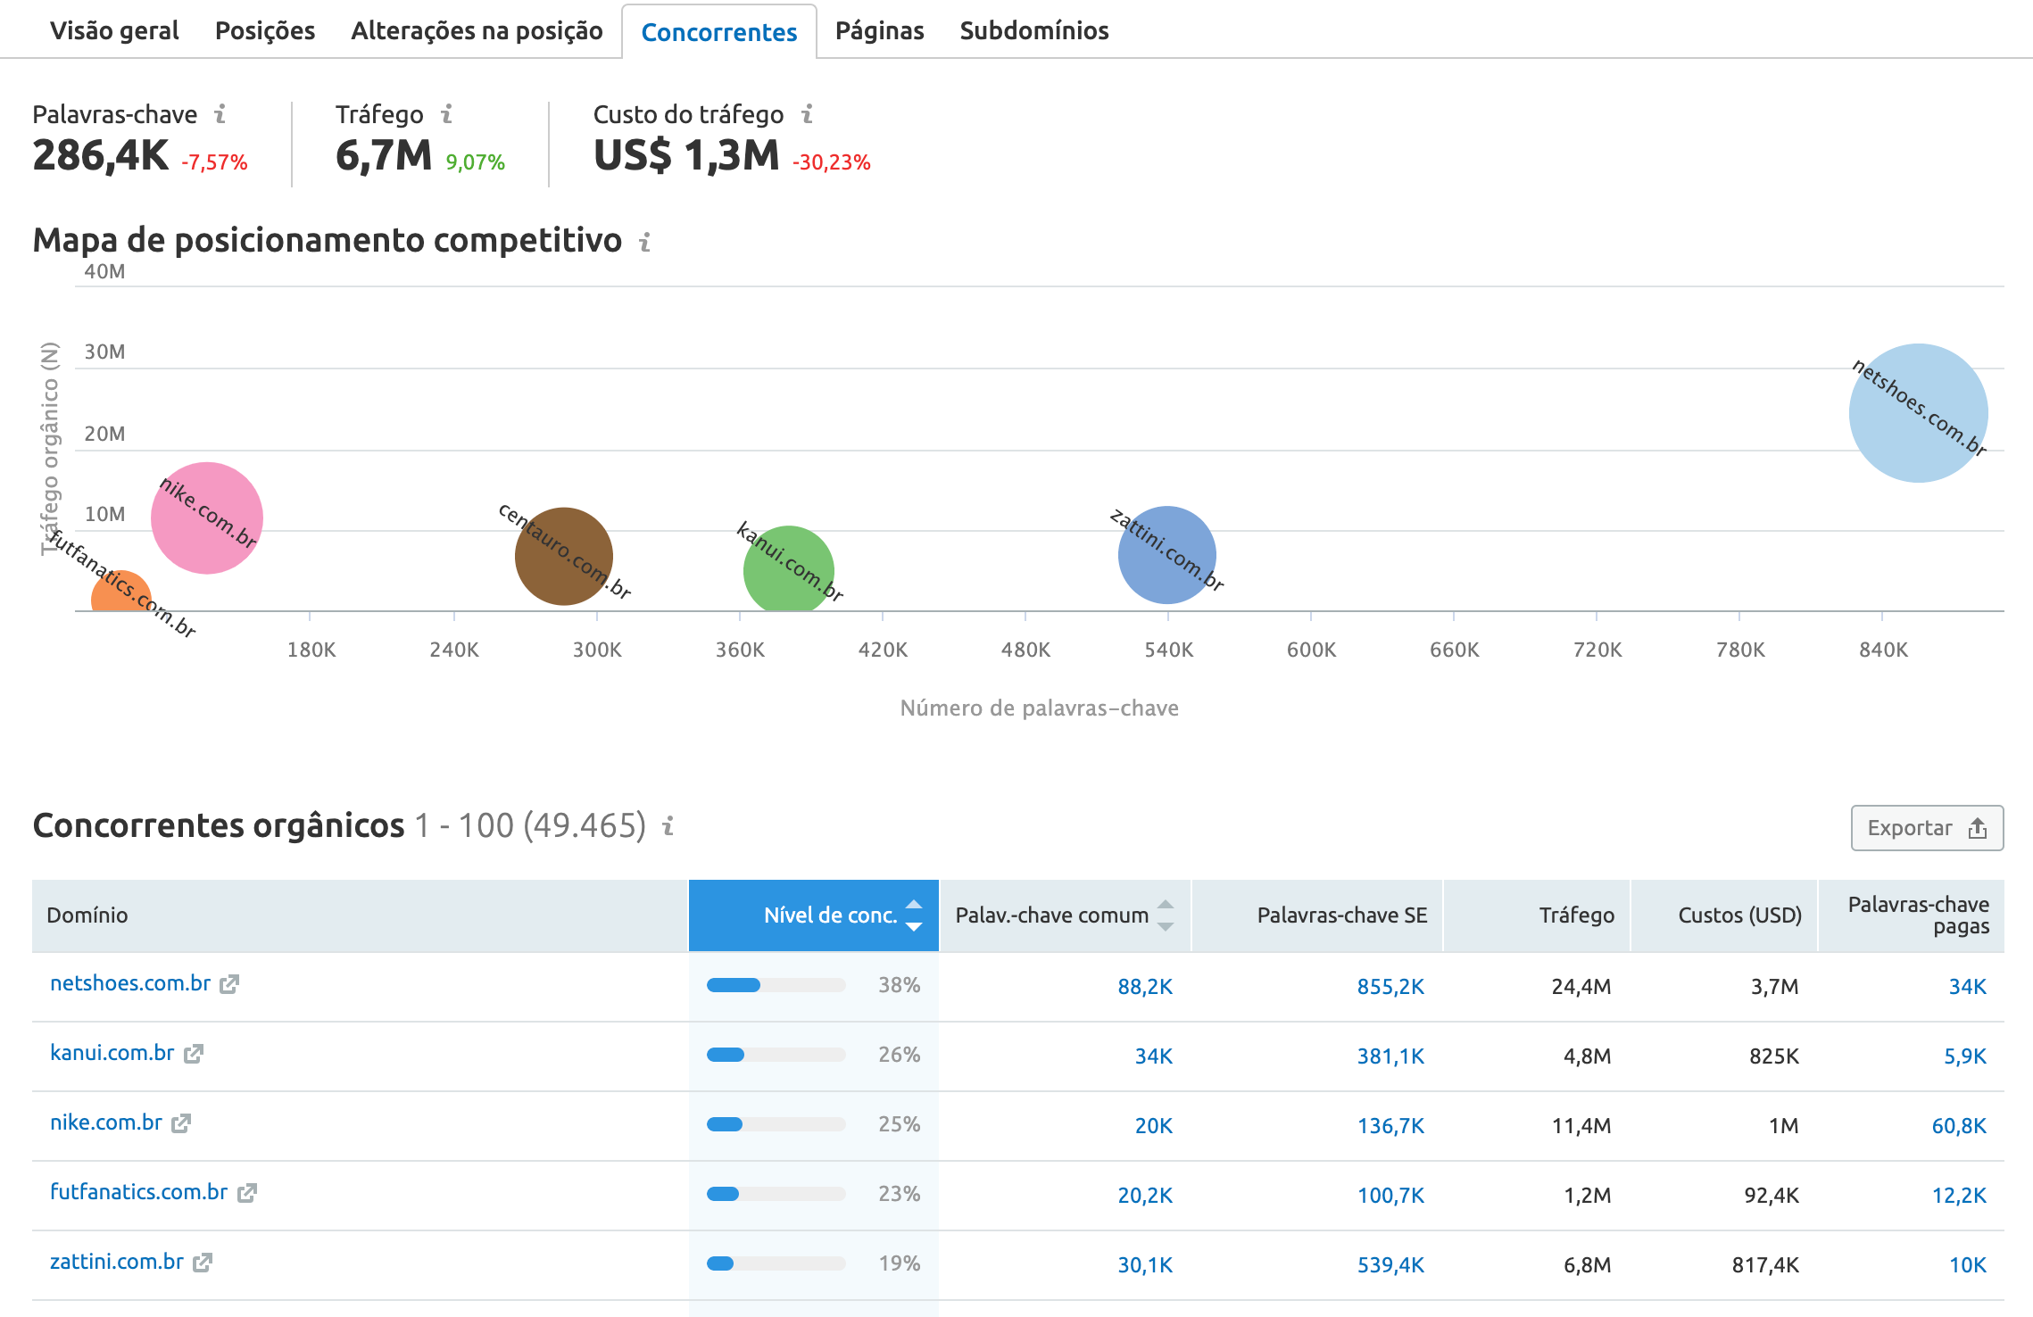Screen dimensions: 2033x1317
Task: Click 34K paid keywords for netshoes
Action: point(1967,986)
